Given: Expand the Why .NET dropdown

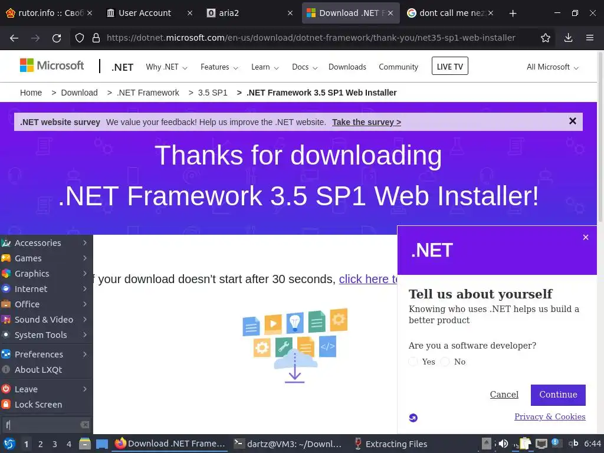Looking at the screenshot, I should click(166, 67).
